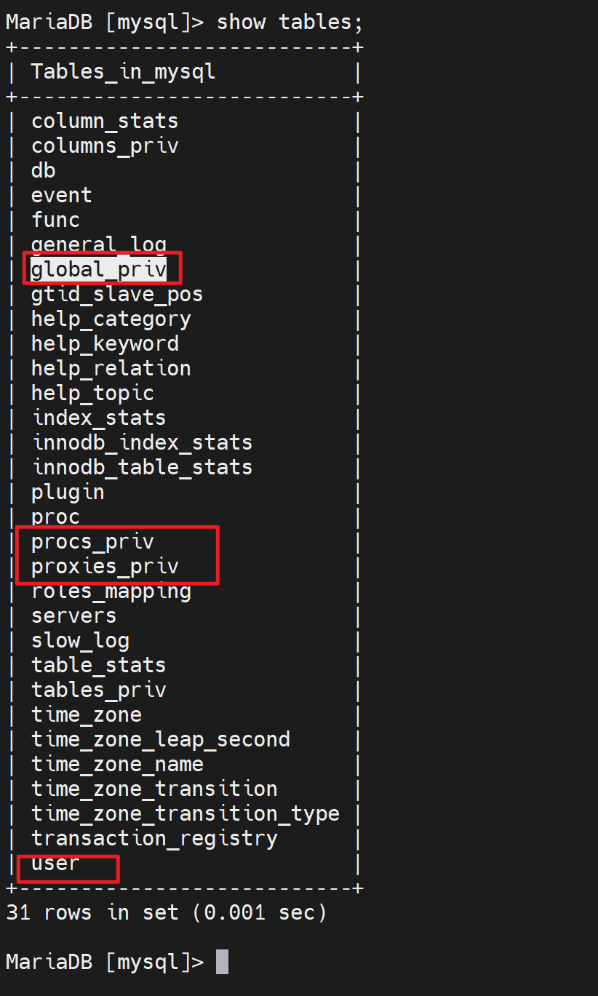
Task: Click the proxies_priv table entry
Action: [105, 566]
